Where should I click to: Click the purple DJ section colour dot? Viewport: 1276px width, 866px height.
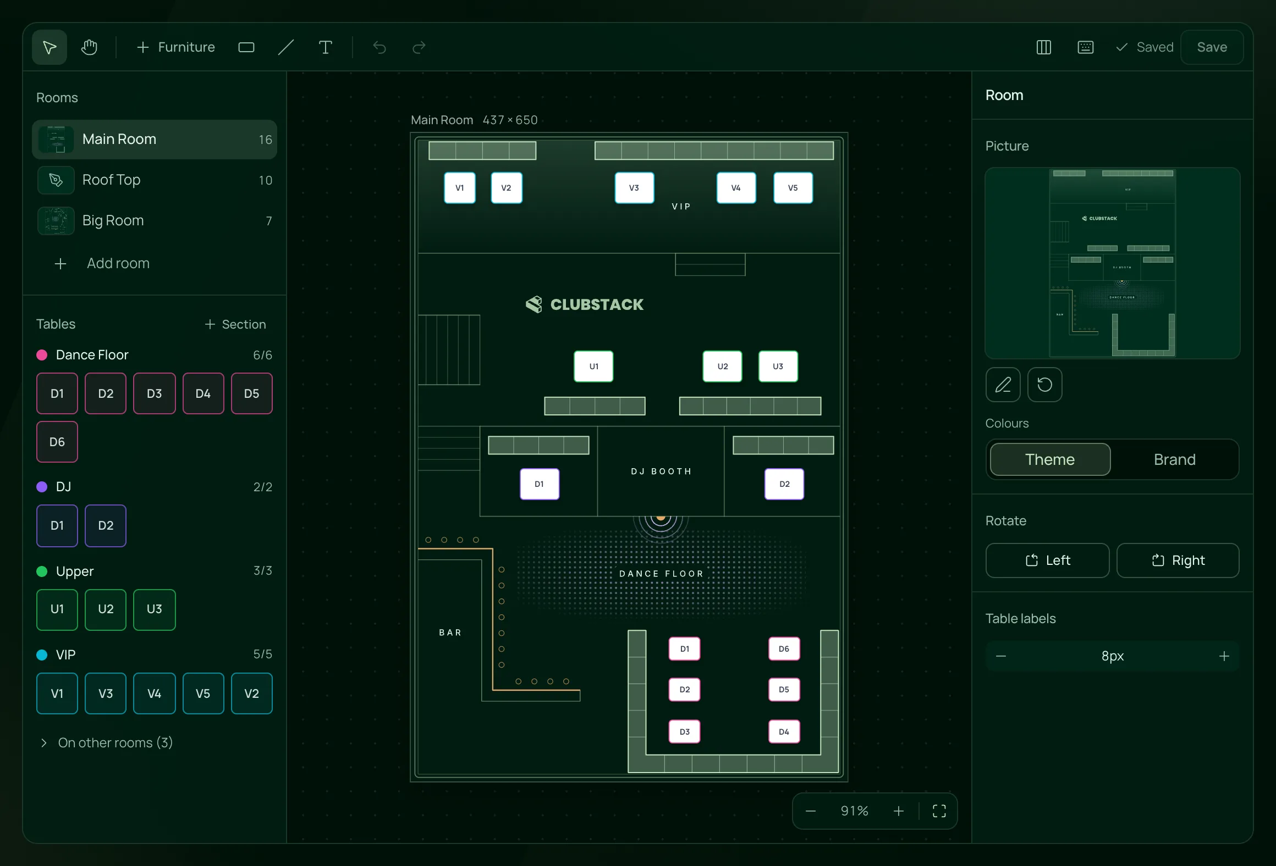click(x=42, y=487)
